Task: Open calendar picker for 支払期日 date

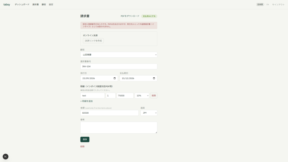Action: tap(154, 78)
